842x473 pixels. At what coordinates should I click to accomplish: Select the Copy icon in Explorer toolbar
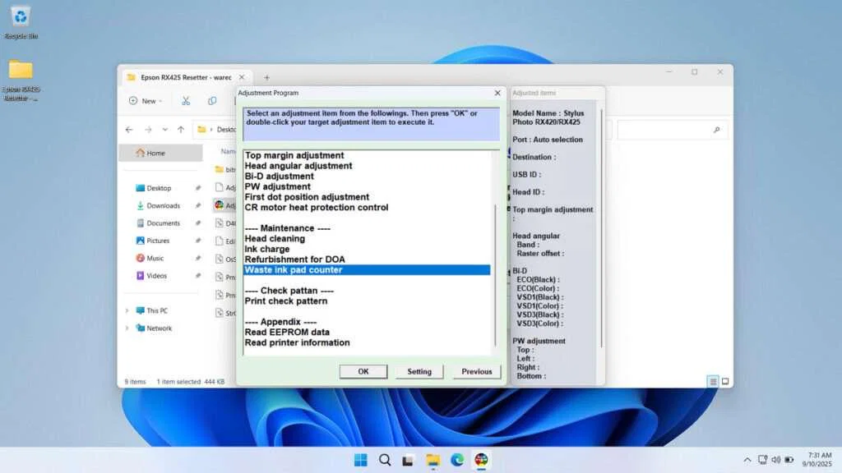[212, 101]
